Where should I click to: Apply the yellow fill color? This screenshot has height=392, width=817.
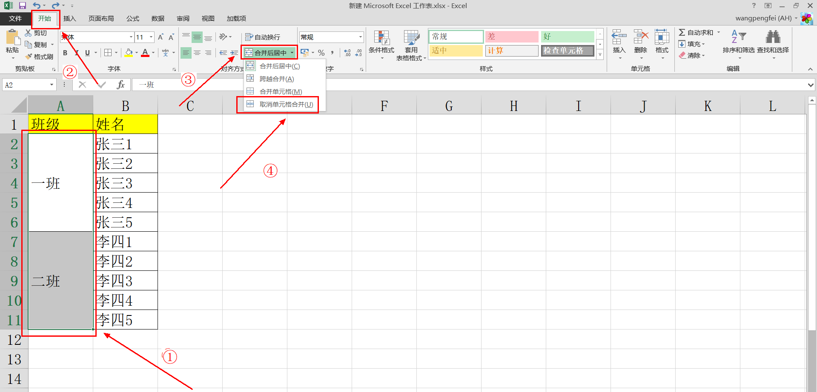(x=129, y=53)
